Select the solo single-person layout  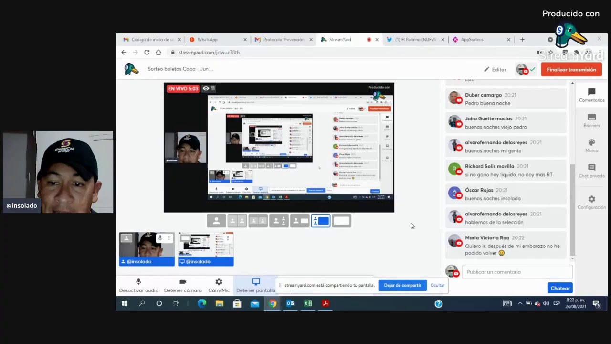(x=216, y=221)
